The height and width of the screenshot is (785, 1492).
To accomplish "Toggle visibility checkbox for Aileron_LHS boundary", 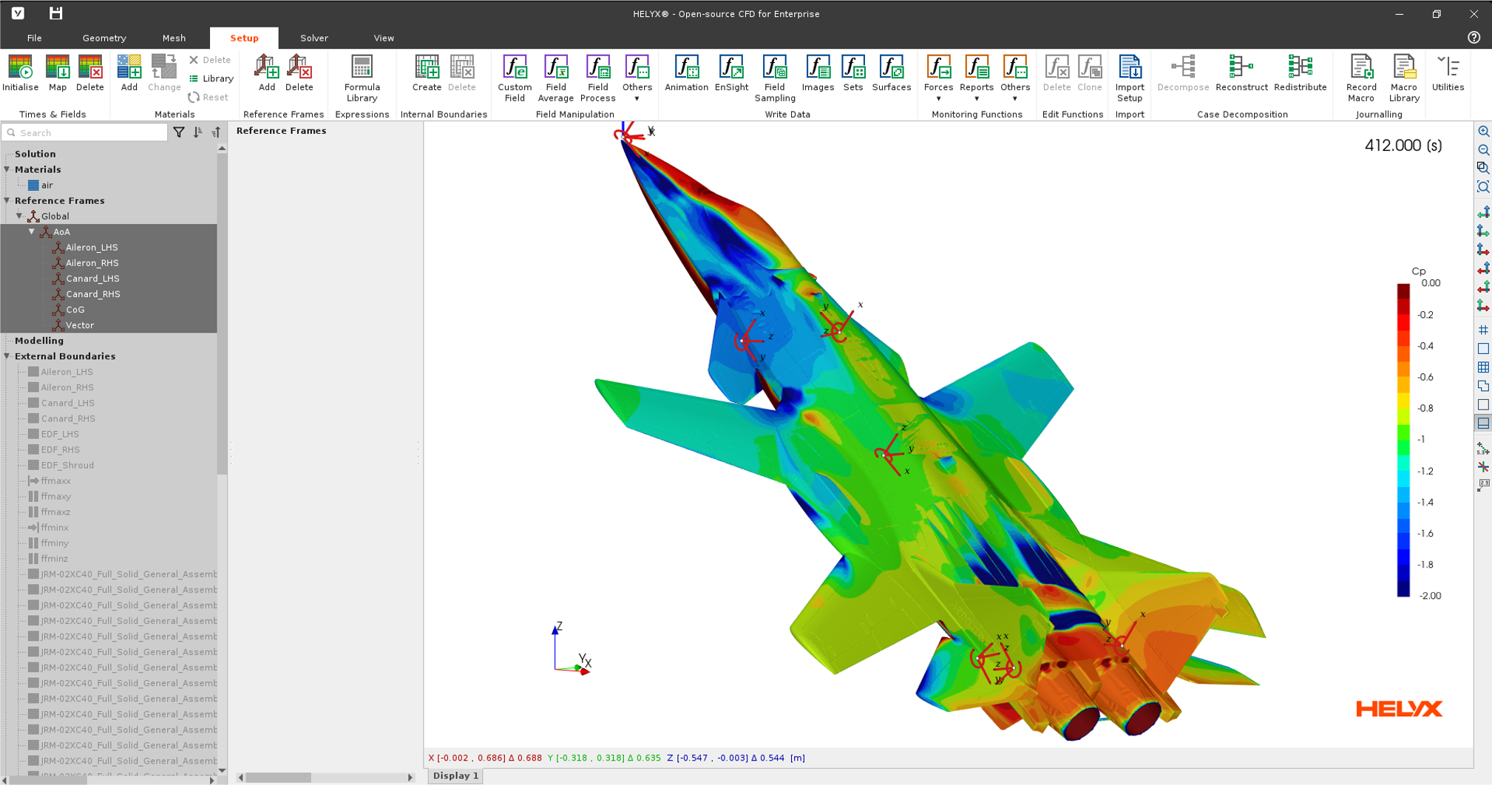I will point(33,371).
